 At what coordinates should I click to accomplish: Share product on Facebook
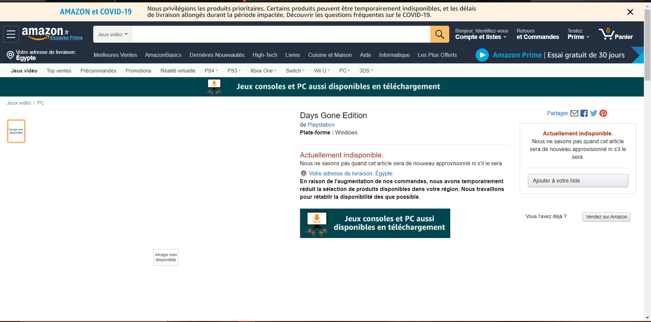[x=584, y=113]
